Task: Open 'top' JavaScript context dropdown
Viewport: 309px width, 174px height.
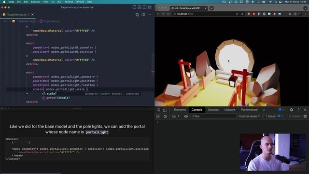Action: pos(175,116)
